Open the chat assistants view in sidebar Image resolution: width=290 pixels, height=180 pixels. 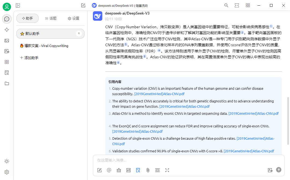pos(7,19)
